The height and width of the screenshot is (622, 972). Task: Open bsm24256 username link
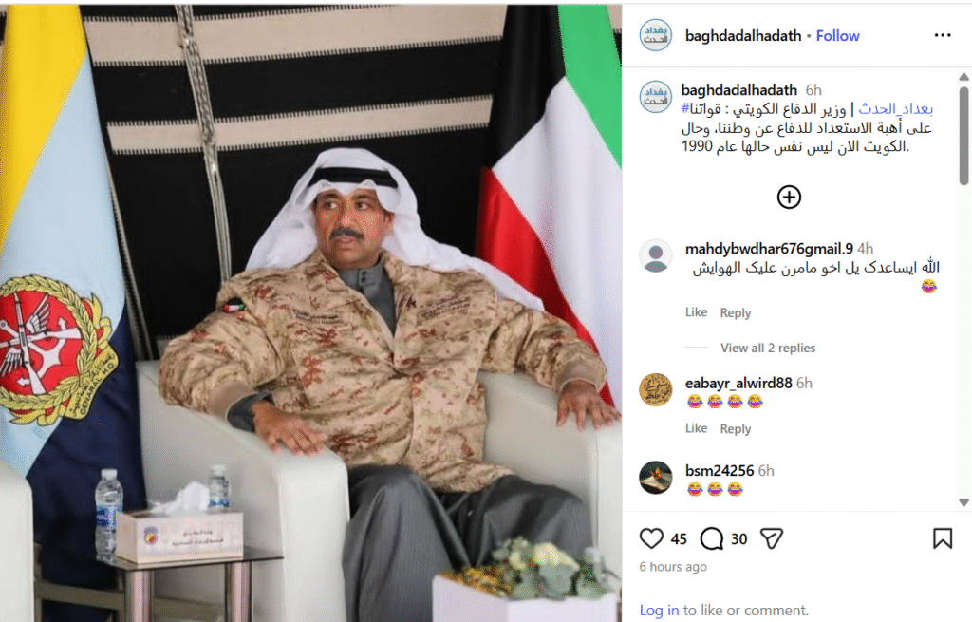point(720,471)
